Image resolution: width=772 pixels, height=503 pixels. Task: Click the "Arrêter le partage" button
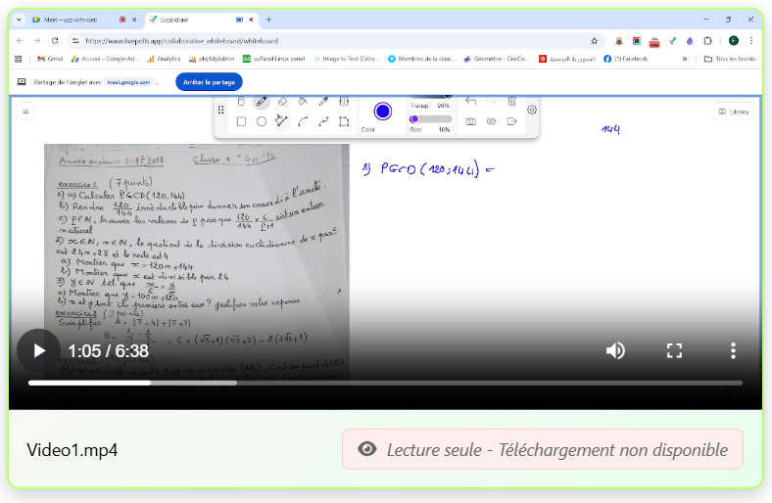(209, 82)
